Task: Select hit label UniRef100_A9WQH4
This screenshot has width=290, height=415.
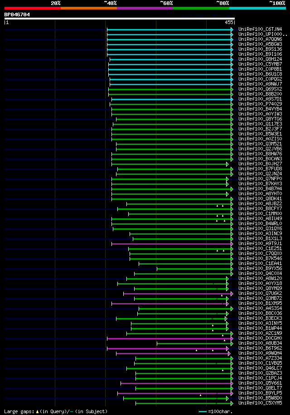Action: [260, 353]
